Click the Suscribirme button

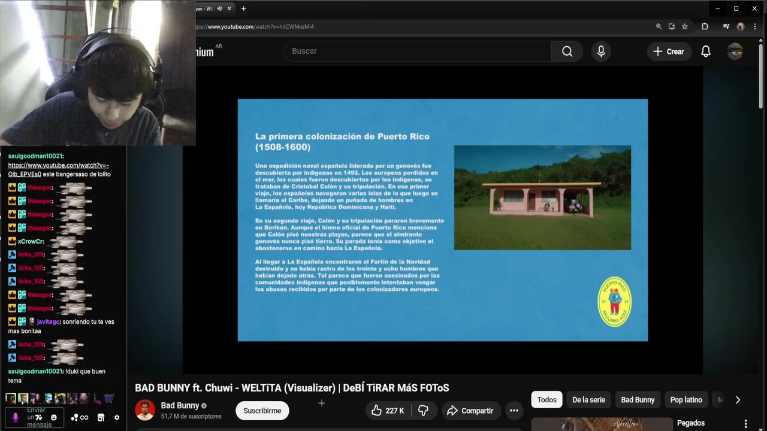[x=262, y=411]
